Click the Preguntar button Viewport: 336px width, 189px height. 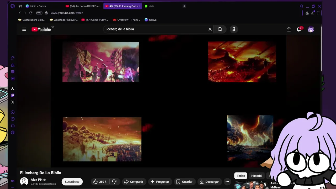160,182
